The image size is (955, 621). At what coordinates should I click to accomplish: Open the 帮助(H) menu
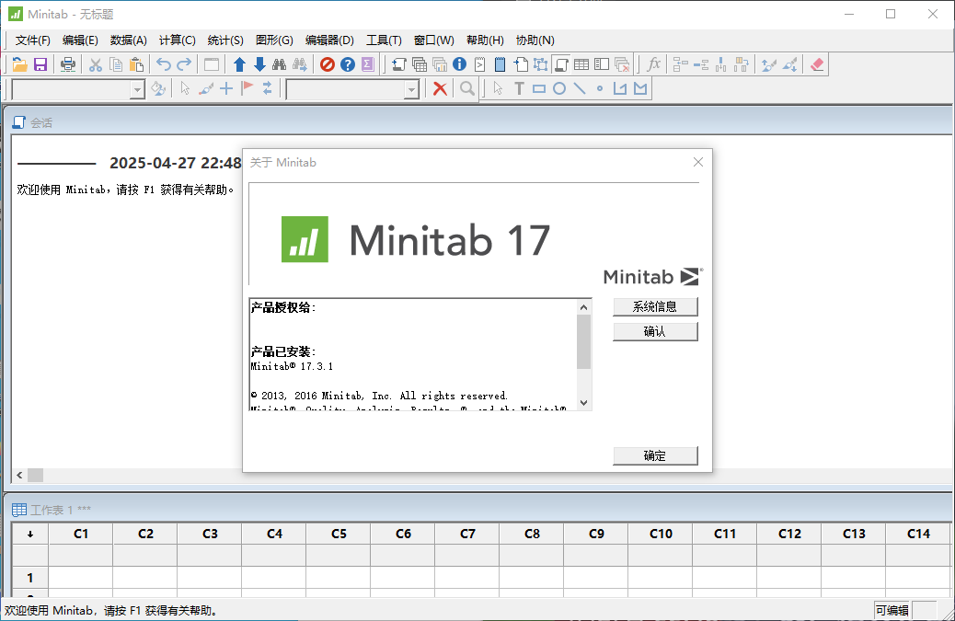tap(486, 40)
